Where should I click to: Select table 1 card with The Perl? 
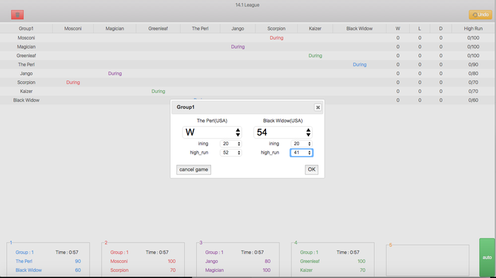pos(48,260)
